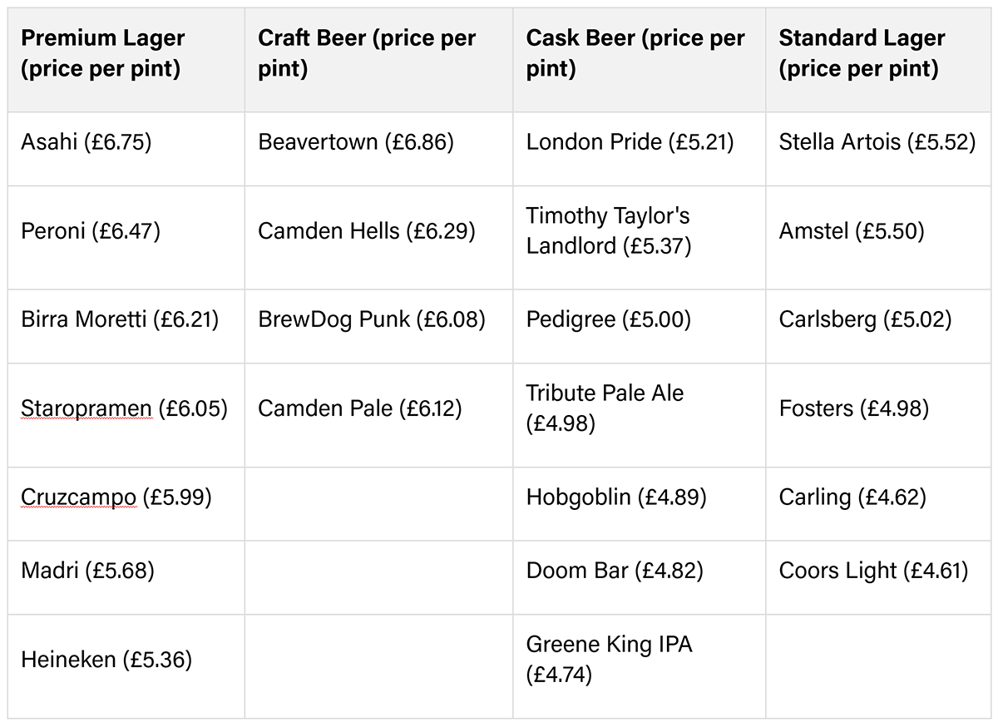This screenshot has width=998, height=727.
Task: Click the underlined word Staropramen
Action: 86,408
